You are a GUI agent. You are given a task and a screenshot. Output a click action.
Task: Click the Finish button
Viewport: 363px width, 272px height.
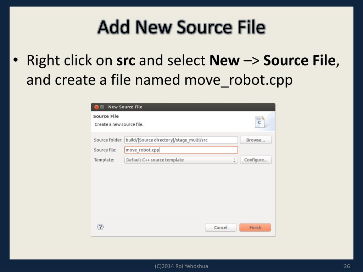point(255,227)
